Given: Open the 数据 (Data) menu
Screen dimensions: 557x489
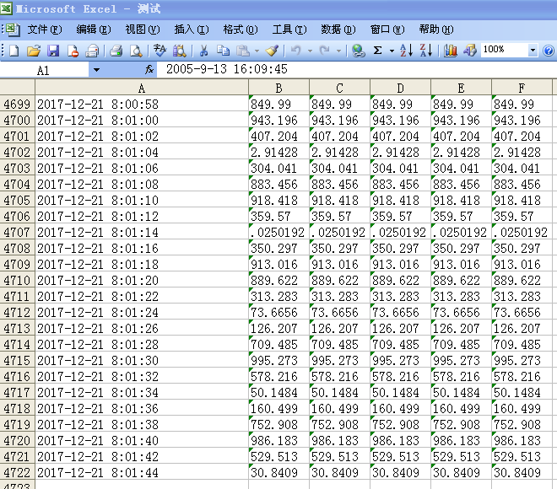Looking at the screenshot, I should point(338,30).
